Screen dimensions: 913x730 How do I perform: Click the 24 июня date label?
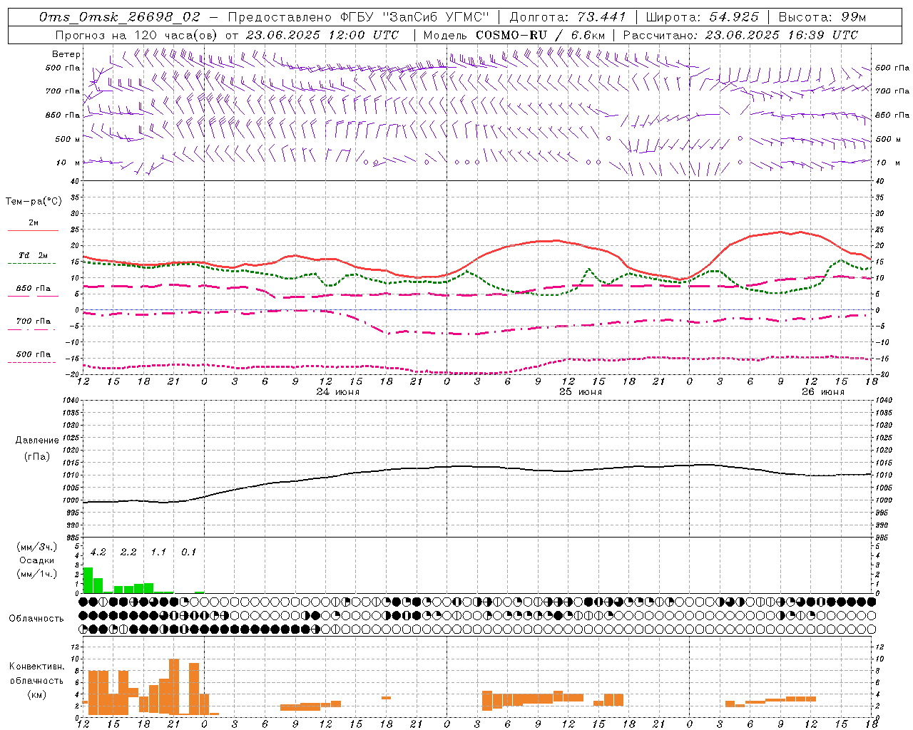(x=338, y=392)
